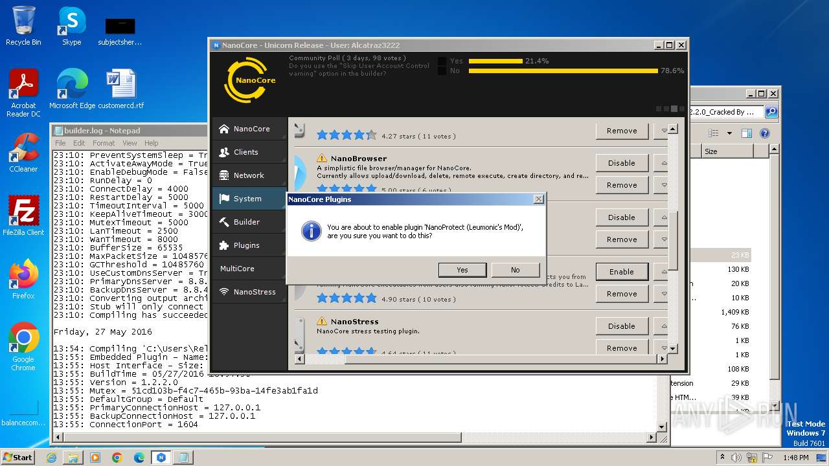
Task: Click down arrow beside NanoStress Remove button
Action: tap(661, 348)
